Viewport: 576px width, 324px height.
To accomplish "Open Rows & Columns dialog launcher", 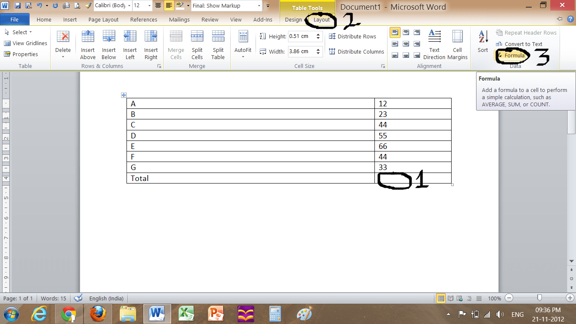I will 159,66.
